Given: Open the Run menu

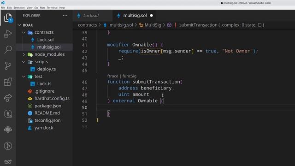Looking at the screenshot, I should [42, 8].
